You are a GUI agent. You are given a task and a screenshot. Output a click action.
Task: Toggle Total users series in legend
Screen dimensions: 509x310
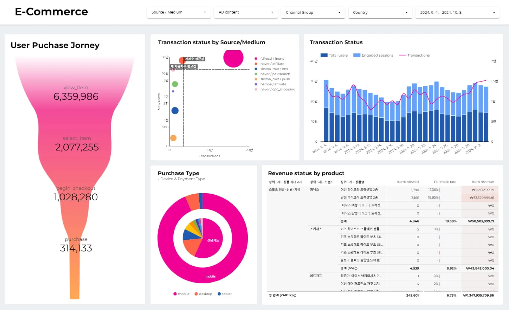tap(334, 55)
